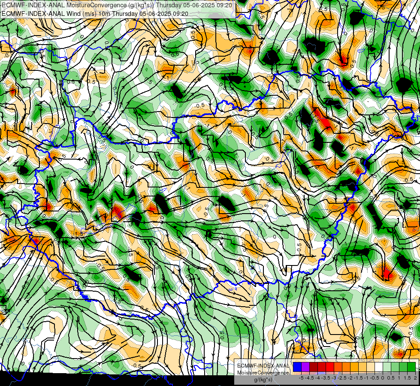Image resolution: width=420 pixels, height=386 pixels.
Task: Click the MoistureConvergence title line at top
Action: click(x=117, y=5)
